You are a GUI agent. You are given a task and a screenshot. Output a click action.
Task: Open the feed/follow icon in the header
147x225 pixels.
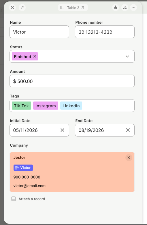[125, 8]
